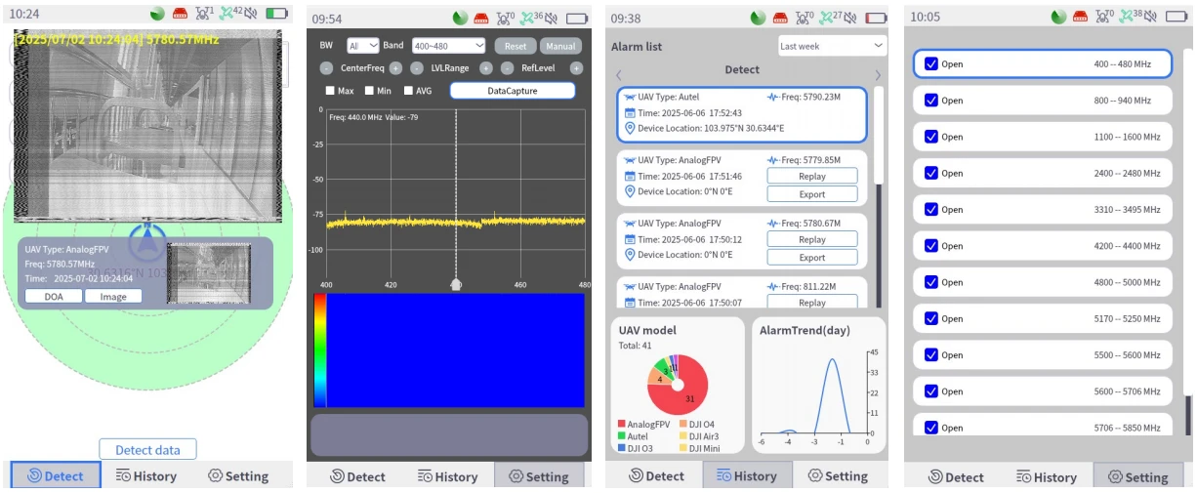The image size is (1197, 493).
Task: Open the small FPV thumbnail in the UAV popup
Action: click(x=209, y=273)
